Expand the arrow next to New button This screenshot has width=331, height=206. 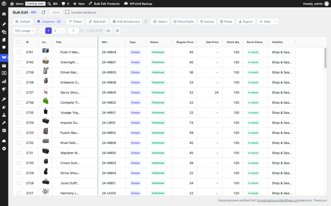(275, 22)
